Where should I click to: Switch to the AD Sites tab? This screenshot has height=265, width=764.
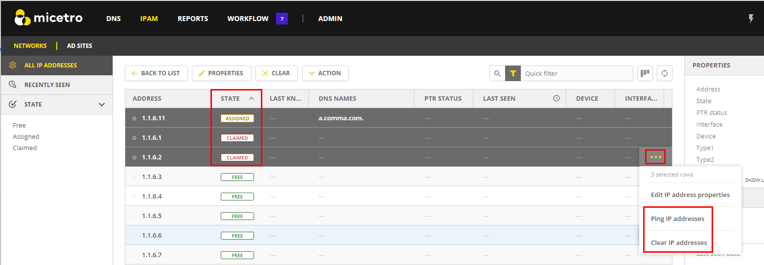(x=79, y=45)
